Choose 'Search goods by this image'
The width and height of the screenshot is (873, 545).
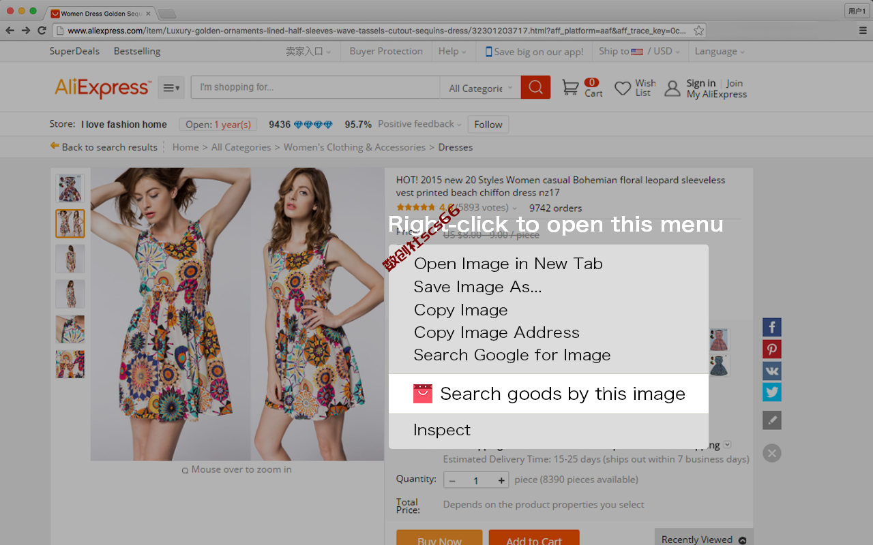coord(548,394)
